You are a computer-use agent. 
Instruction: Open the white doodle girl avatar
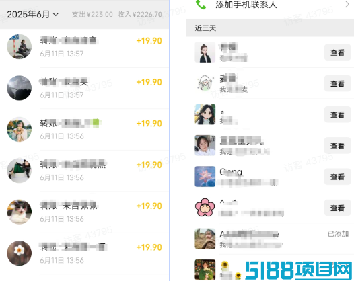coord(205,83)
